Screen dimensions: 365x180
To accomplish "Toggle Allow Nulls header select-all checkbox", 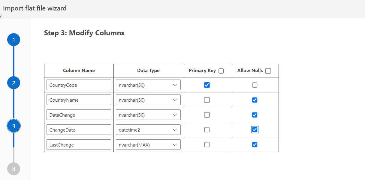I will 268,71.
